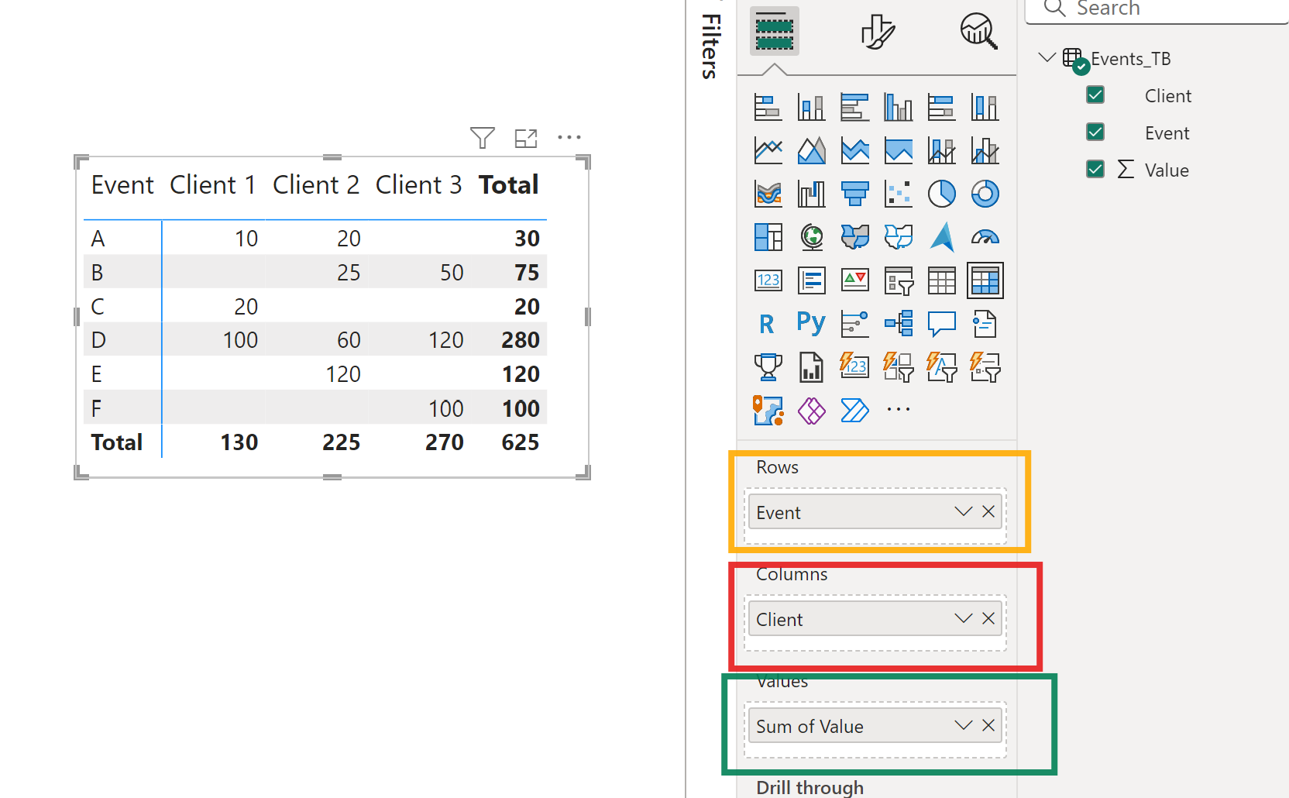Select the card 123 visual

(768, 280)
